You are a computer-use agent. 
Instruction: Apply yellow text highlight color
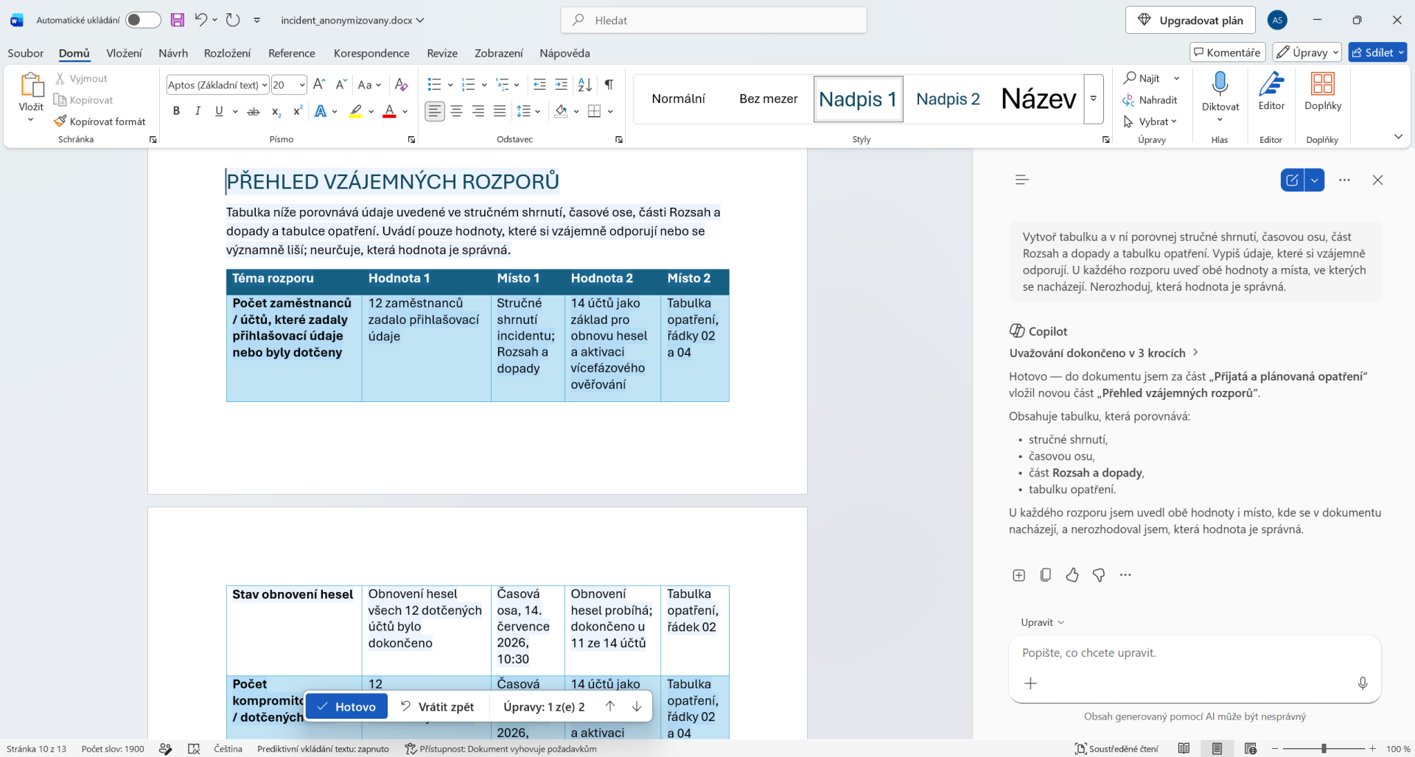point(356,111)
